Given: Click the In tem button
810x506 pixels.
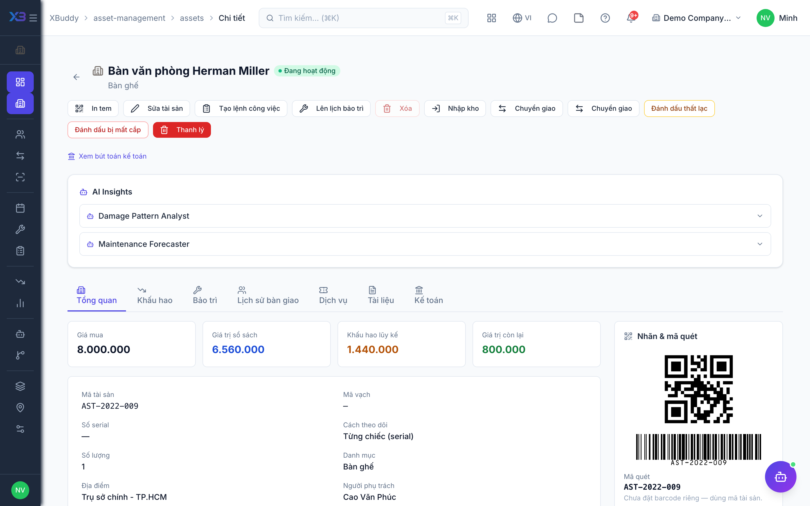Looking at the screenshot, I should [x=93, y=109].
